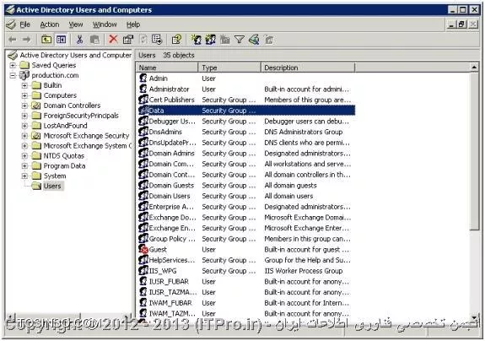
Task: Click the Find objects toolbar icon
Action: click(254, 40)
